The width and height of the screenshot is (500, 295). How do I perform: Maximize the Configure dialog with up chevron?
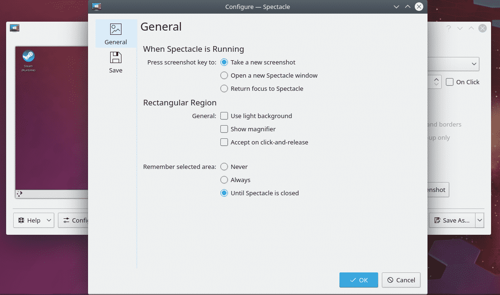tap(408, 7)
